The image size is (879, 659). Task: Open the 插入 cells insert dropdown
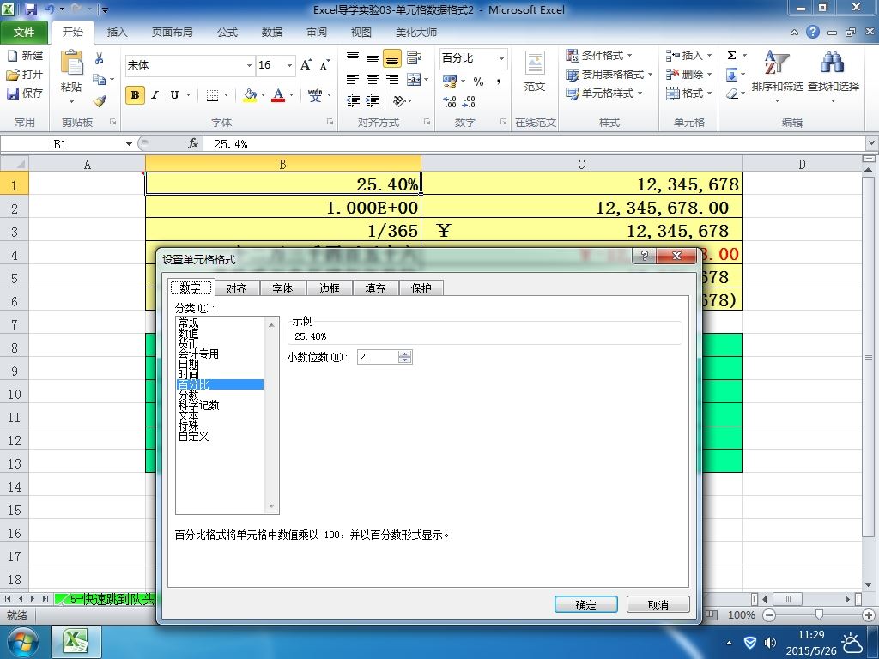689,56
